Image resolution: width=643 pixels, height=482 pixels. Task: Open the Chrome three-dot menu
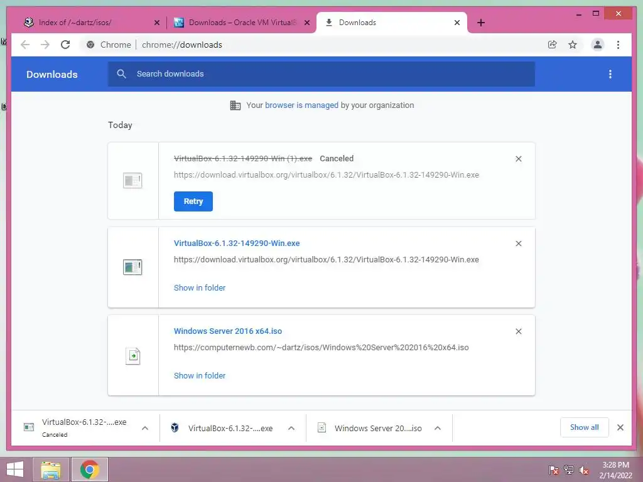click(618, 45)
